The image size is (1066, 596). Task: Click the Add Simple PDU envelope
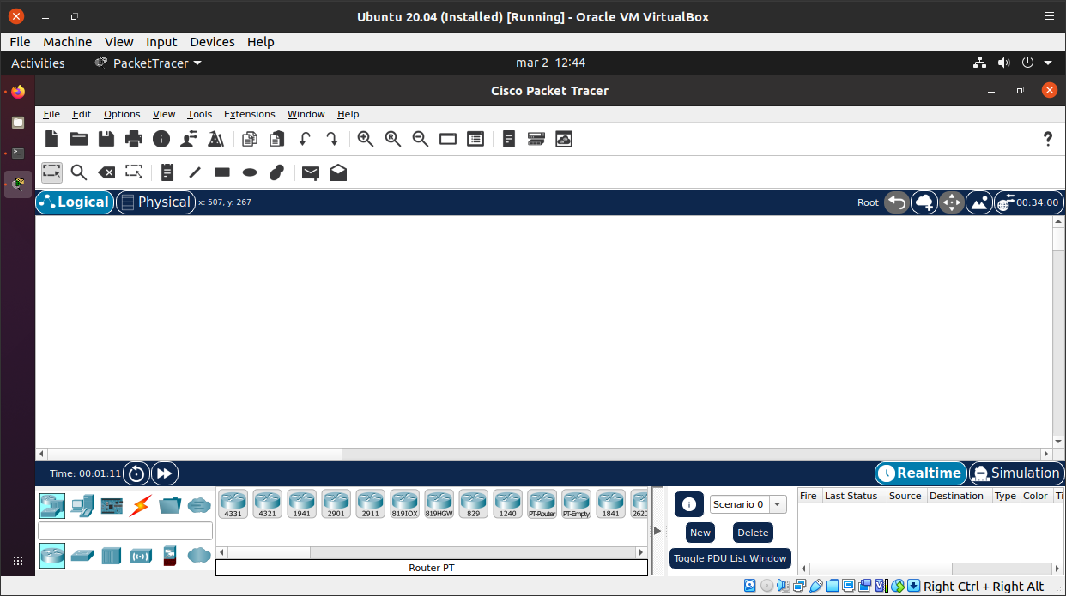point(311,172)
